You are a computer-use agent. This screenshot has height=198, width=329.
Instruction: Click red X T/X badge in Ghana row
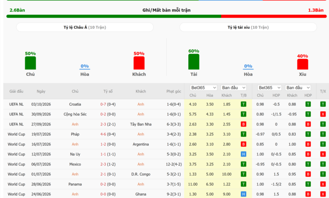pos(323,194)
